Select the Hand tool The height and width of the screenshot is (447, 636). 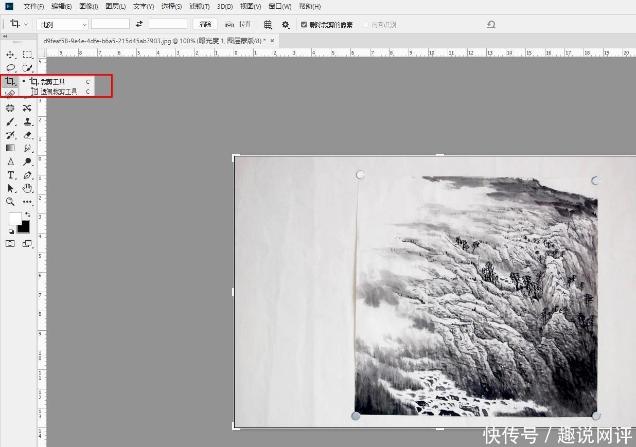pyautogui.click(x=27, y=188)
